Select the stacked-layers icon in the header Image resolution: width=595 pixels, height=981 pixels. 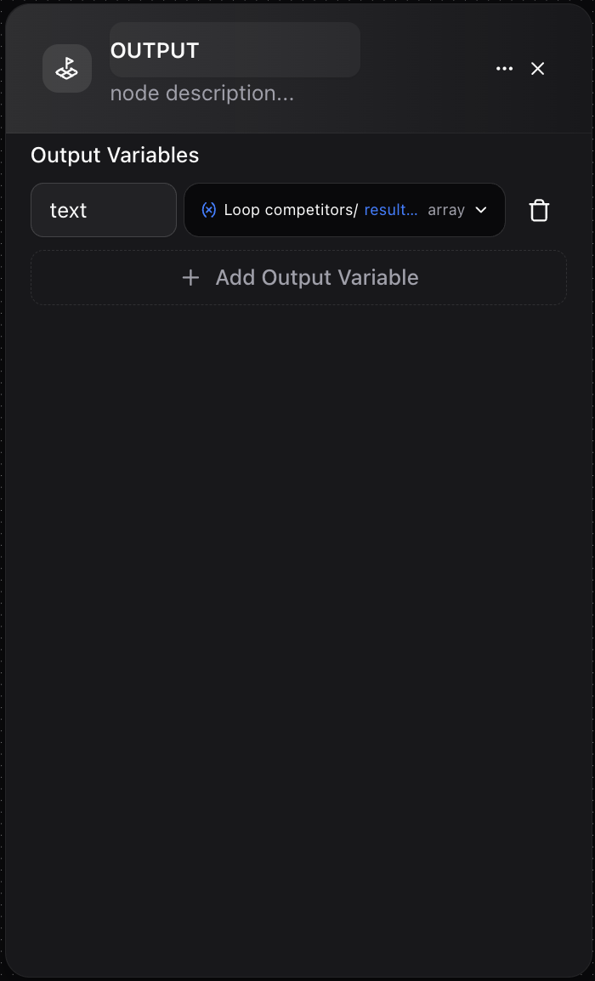(x=67, y=69)
